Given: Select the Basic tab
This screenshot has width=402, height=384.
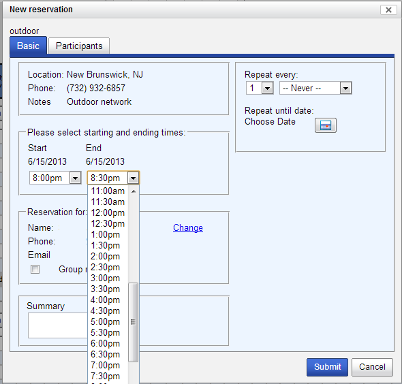Looking at the screenshot, I should pos(28,46).
